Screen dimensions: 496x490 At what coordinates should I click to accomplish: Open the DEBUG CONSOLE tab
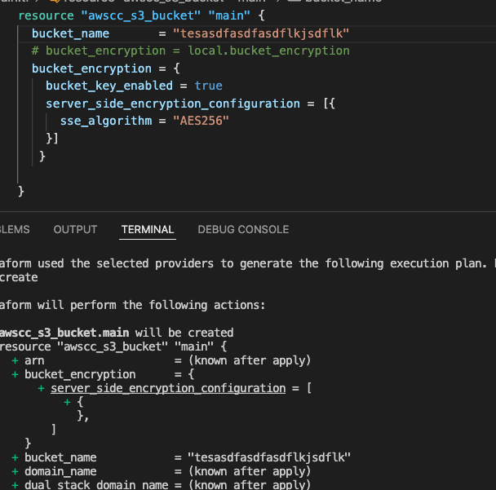pyautogui.click(x=243, y=230)
